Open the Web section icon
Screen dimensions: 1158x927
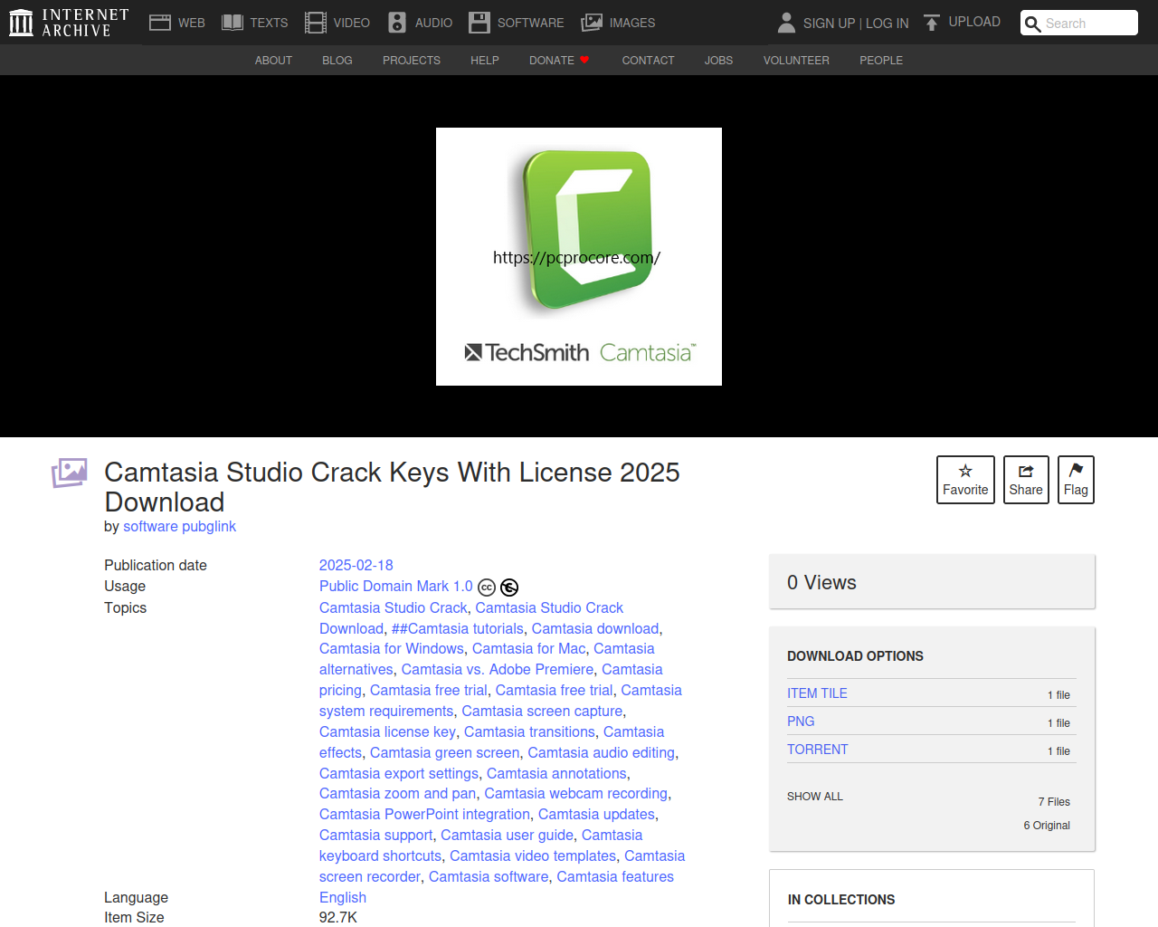tap(160, 23)
